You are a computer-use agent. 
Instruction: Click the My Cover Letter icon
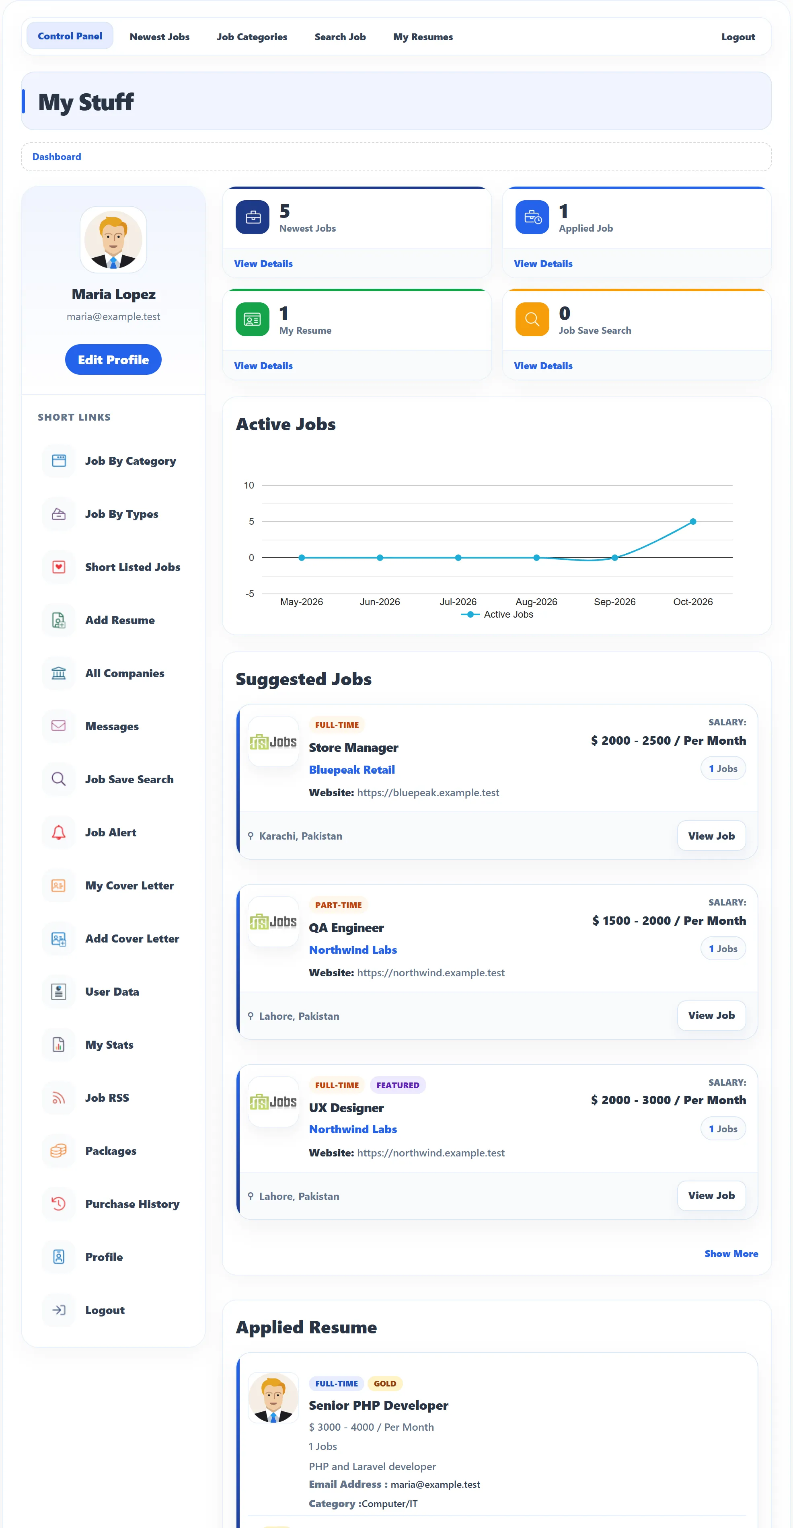[59, 885]
